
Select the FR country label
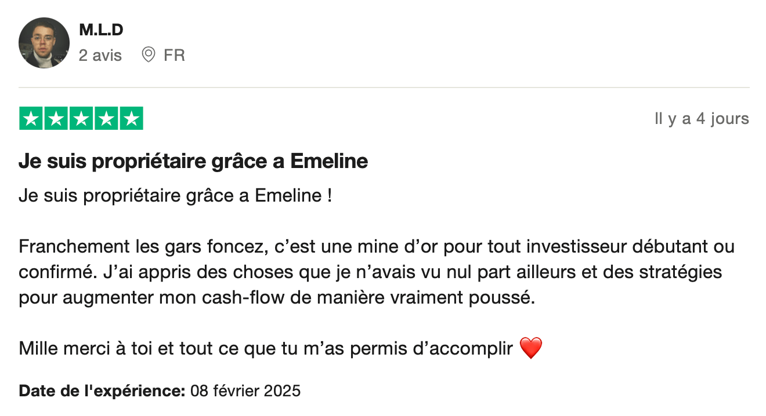pos(174,56)
